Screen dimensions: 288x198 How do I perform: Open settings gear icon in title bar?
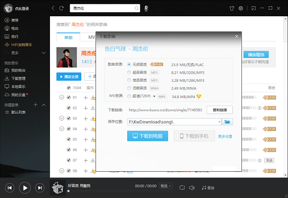click(x=240, y=8)
